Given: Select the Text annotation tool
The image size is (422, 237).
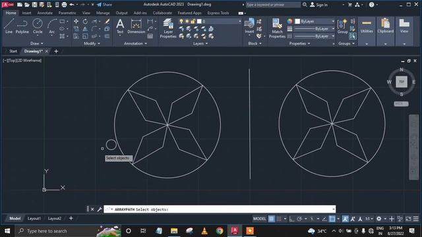Looking at the screenshot, I should coord(120,26).
